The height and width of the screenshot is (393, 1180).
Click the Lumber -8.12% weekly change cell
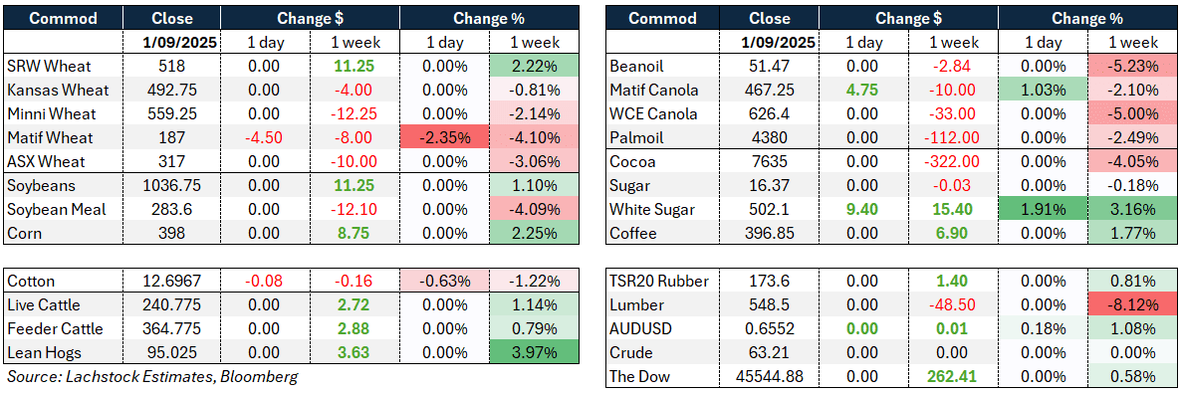pos(1135,305)
